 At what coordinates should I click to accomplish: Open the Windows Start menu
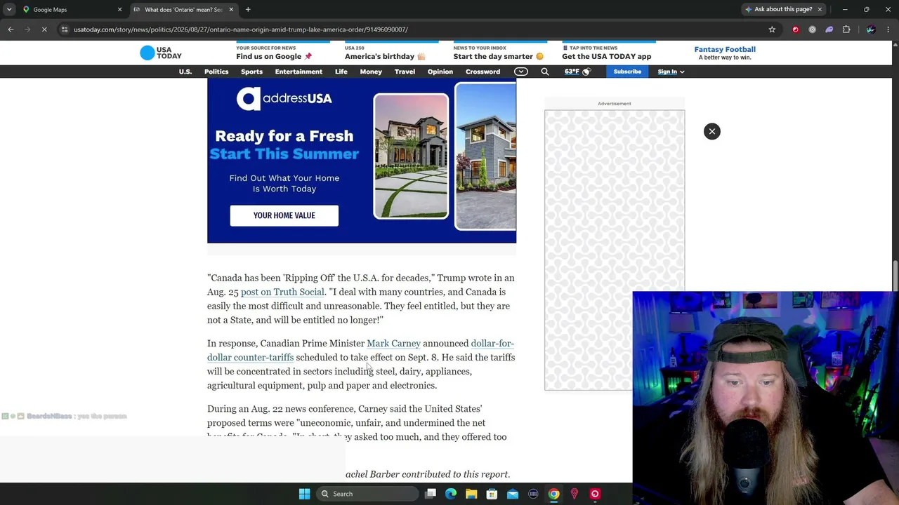tap(304, 494)
